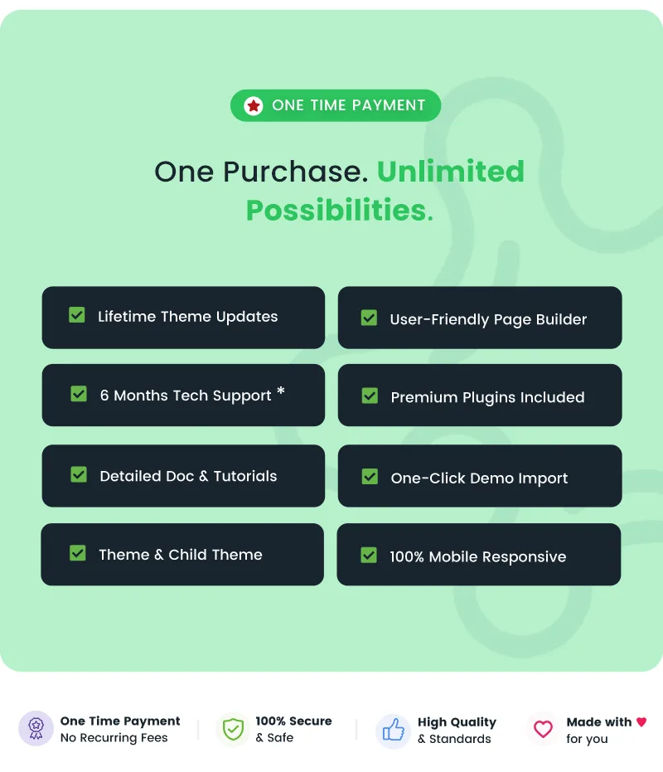
Task: Click the ONE TIME PAYMENT badge
Action: click(336, 105)
